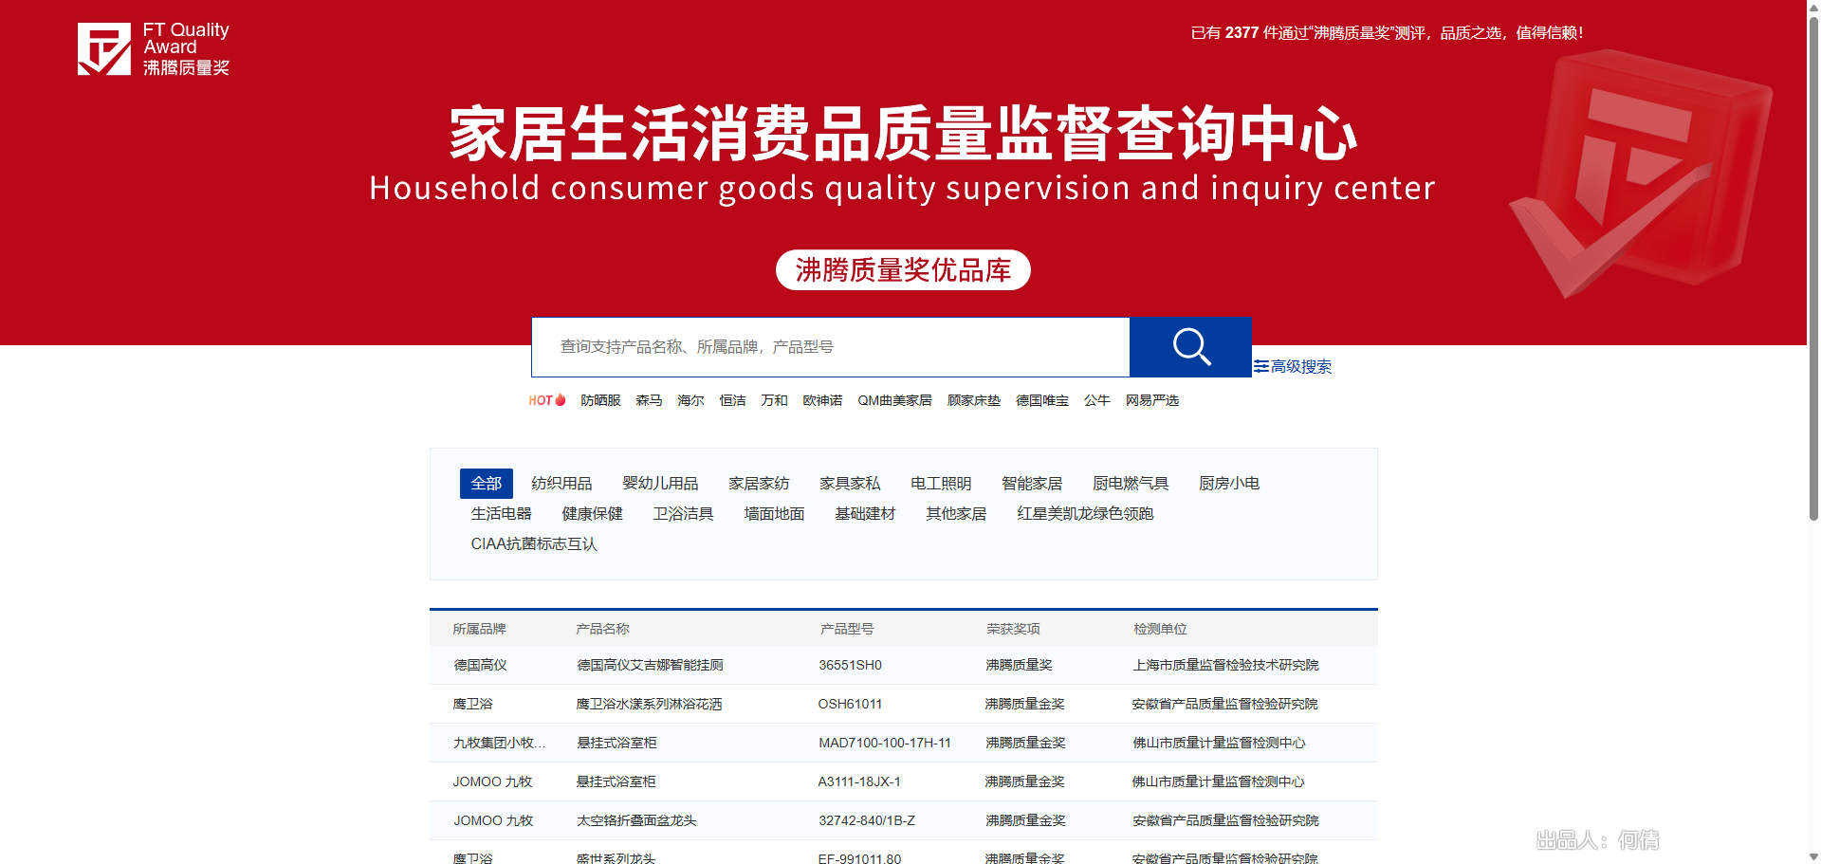Switch to 婴幼儿用品 category
Screen dimensions: 1821x864
[660, 484]
